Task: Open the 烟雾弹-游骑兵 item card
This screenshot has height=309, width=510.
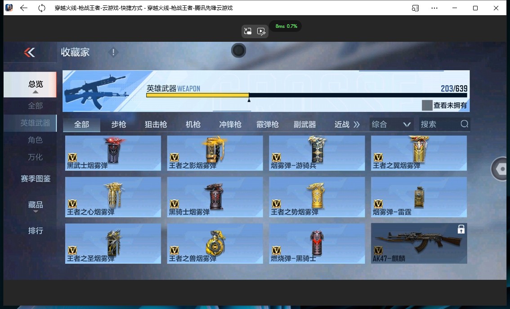Action: pyautogui.click(x=317, y=153)
